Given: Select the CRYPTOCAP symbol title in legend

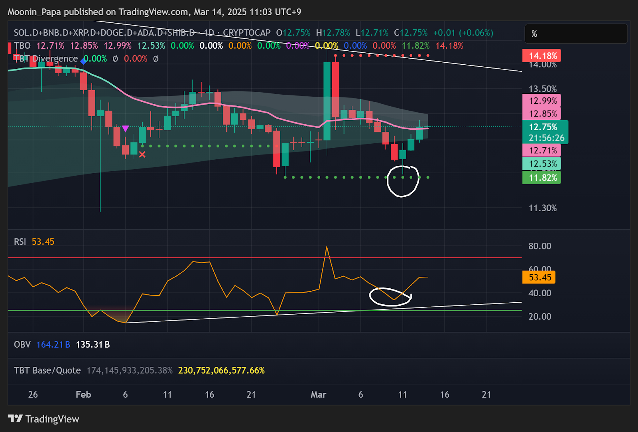Looking at the screenshot, I should click(142, 33).
